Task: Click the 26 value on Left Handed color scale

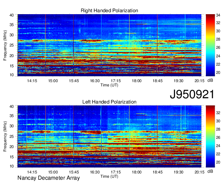Action: 218,137
